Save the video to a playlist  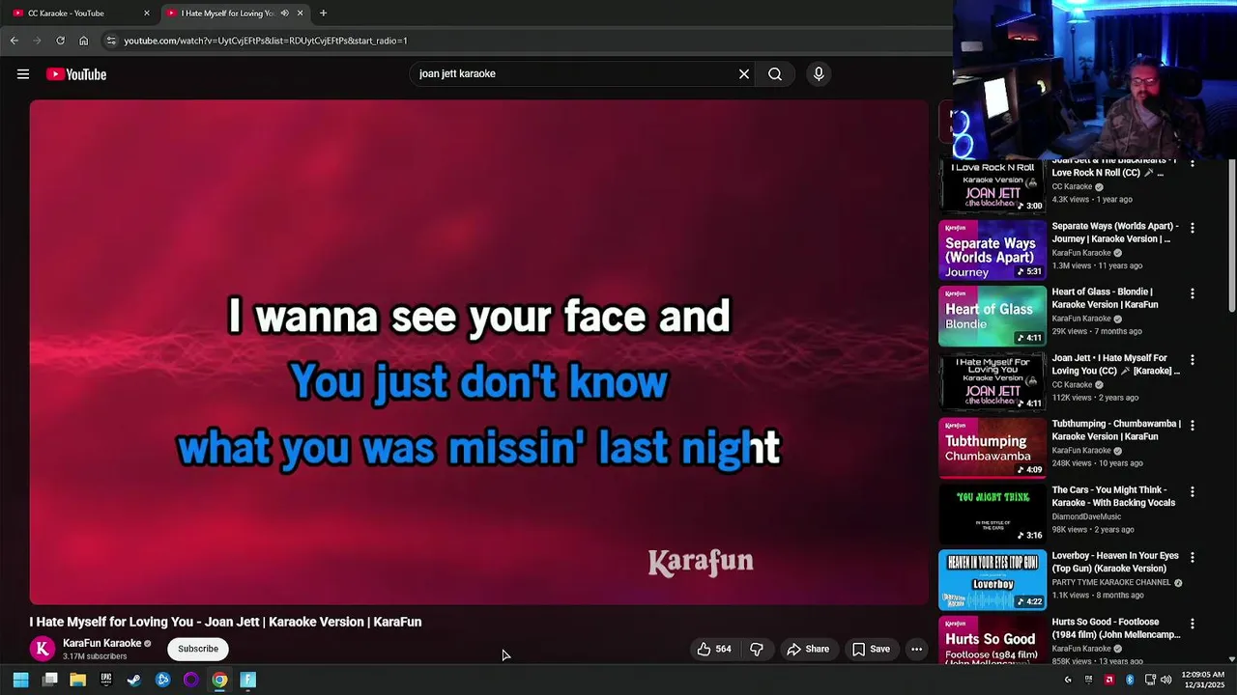pos(871,650)
